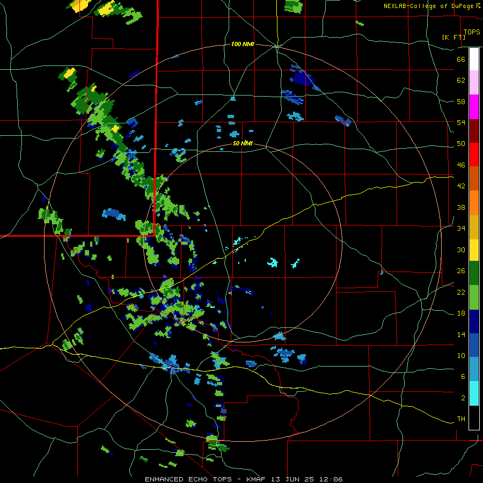Image resolution: width=483 pixels, height=483 pixels.
Task: Click the 42 legend value
Action: (461, 186)
